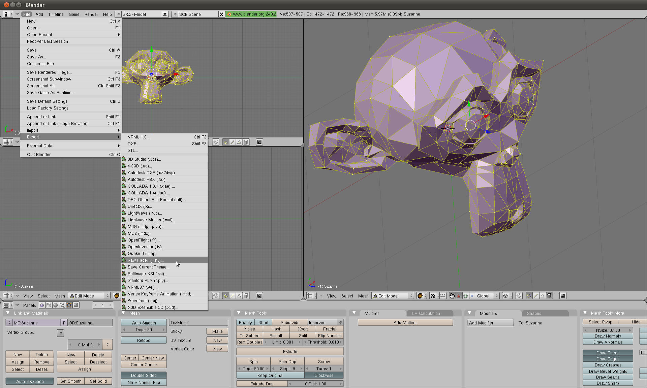Select translate manipulator red triangle icon
This screenshot has height=388, width=647.
click(458, 296)
